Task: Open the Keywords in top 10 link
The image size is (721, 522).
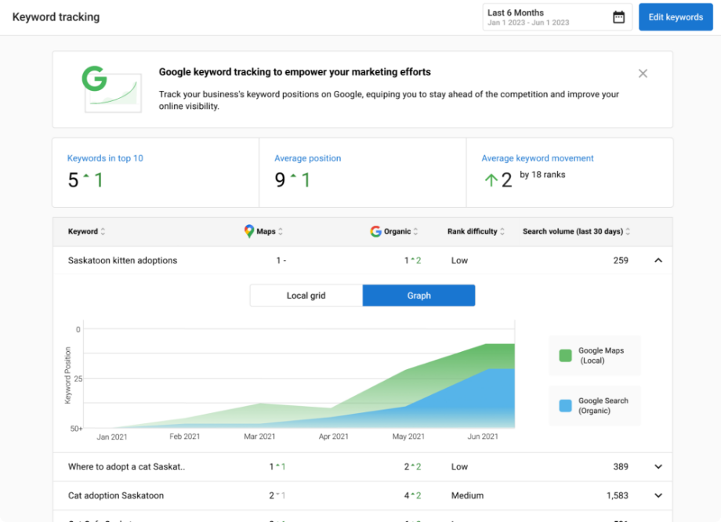Action: [x=105, y=158]
